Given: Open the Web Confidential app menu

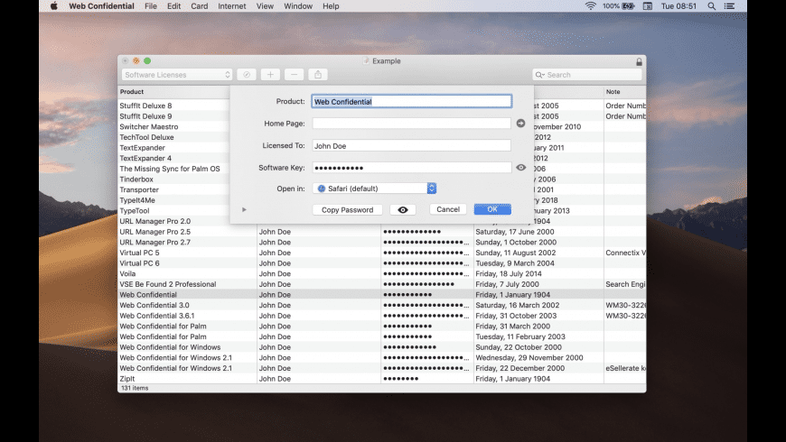Looking at the screenshot, I should click(101, 6).
